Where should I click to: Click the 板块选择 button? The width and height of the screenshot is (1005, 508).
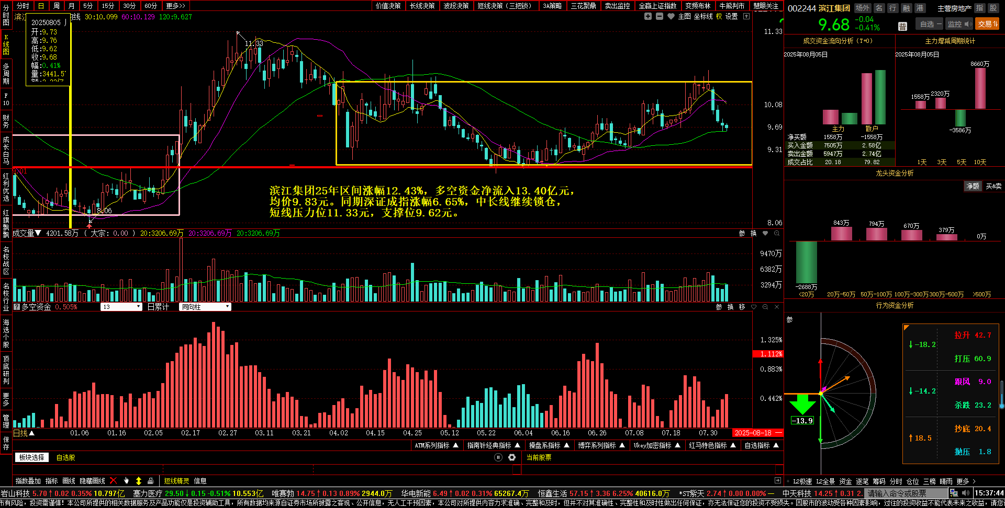coord(31,457)
